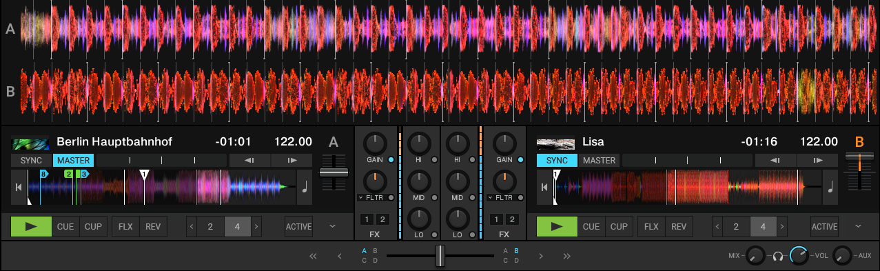
Task: Assign FX unit 1 to Deck A
Action: [x=367, y=219]
